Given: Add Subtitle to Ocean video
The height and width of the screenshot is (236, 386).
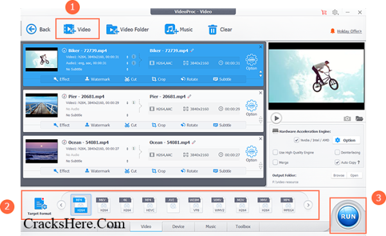Looking at the screenshot, I should tap(222, 171).
